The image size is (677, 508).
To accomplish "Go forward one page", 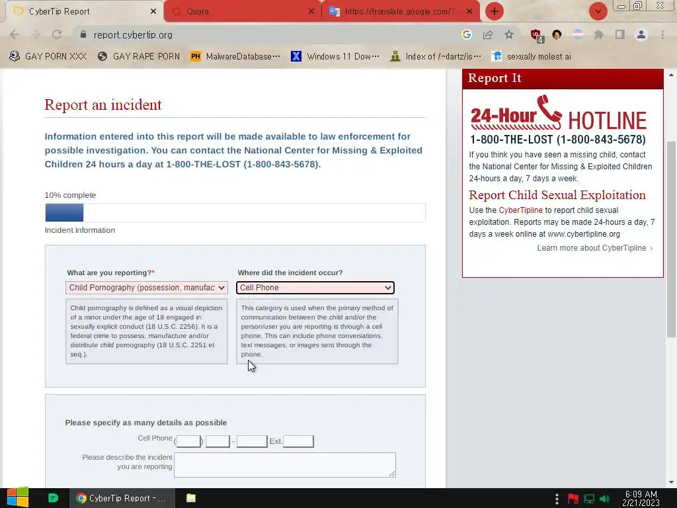I will click(36, 34).
